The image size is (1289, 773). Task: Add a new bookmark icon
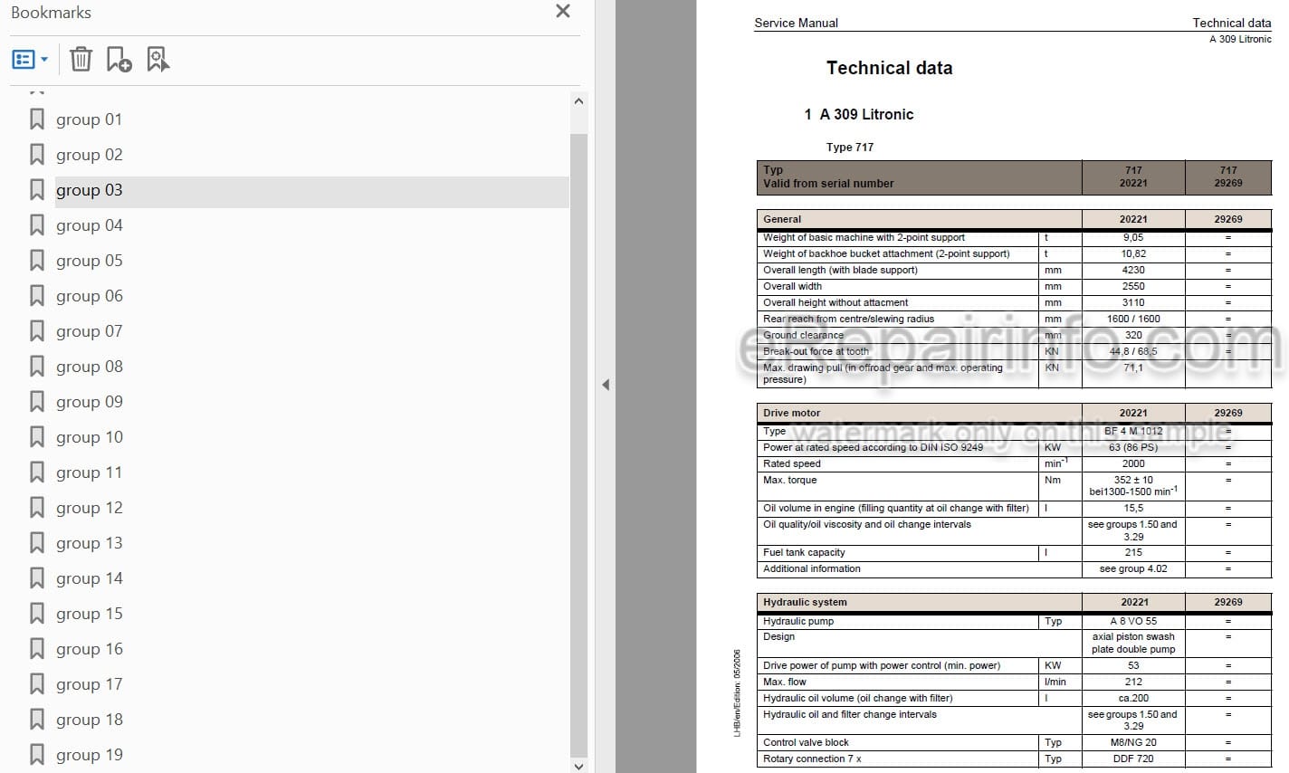click(119, 60)
